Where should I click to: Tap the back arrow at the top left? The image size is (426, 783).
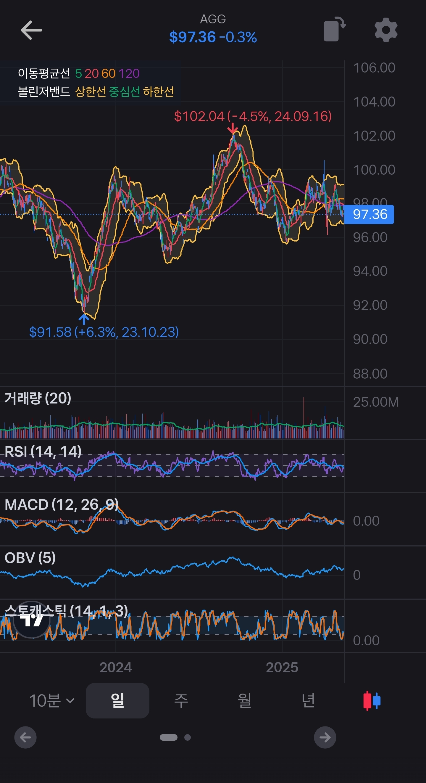click(x=31, y=30)
